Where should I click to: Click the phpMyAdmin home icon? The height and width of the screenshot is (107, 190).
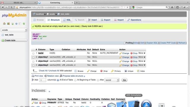pos(4,23)
